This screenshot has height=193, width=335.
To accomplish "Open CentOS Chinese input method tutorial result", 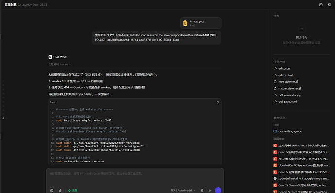I will [303, 152].
